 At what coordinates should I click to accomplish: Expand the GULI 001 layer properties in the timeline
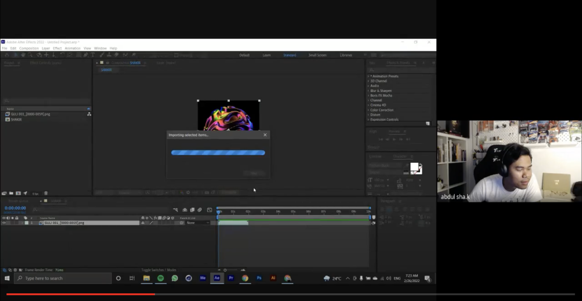click(x=22, y=223)
